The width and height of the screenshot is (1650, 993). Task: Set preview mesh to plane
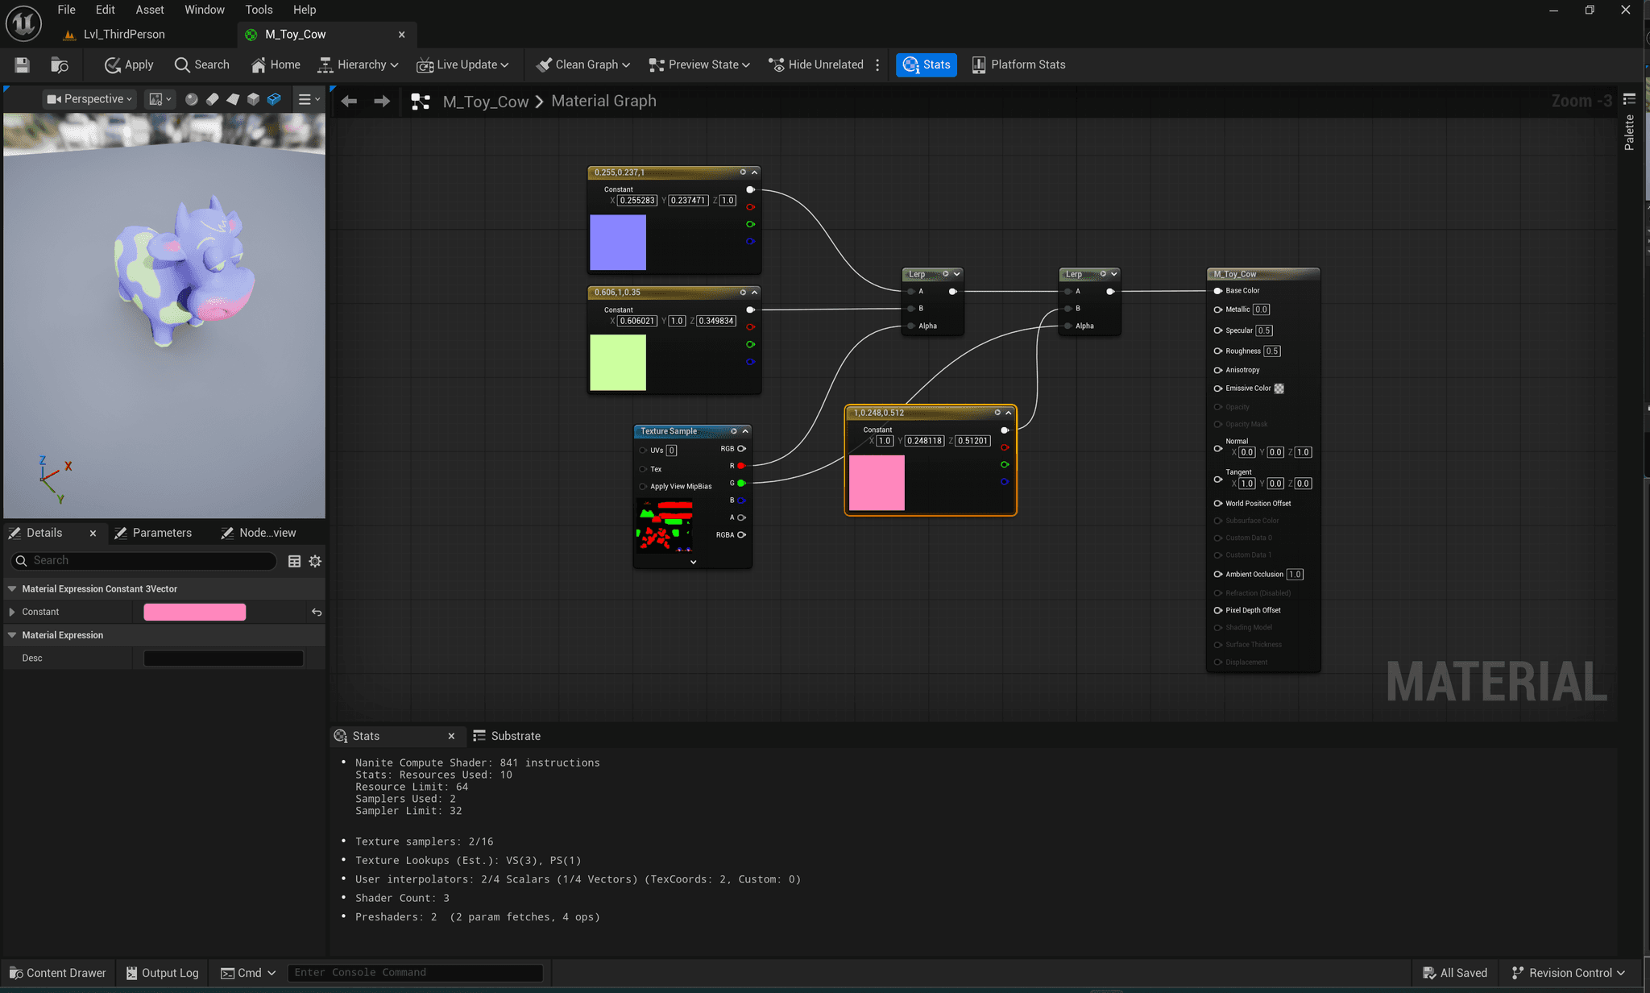pyautogui.click(x=233, y=99)
